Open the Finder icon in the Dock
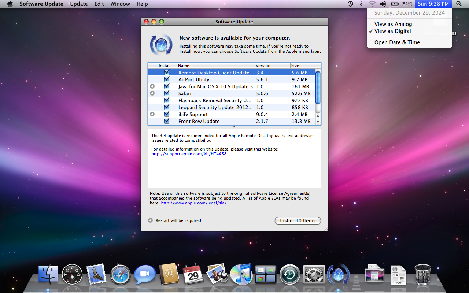Image resolution: width=469 pixels, height=293 pixels. click(x=48, y=274)
